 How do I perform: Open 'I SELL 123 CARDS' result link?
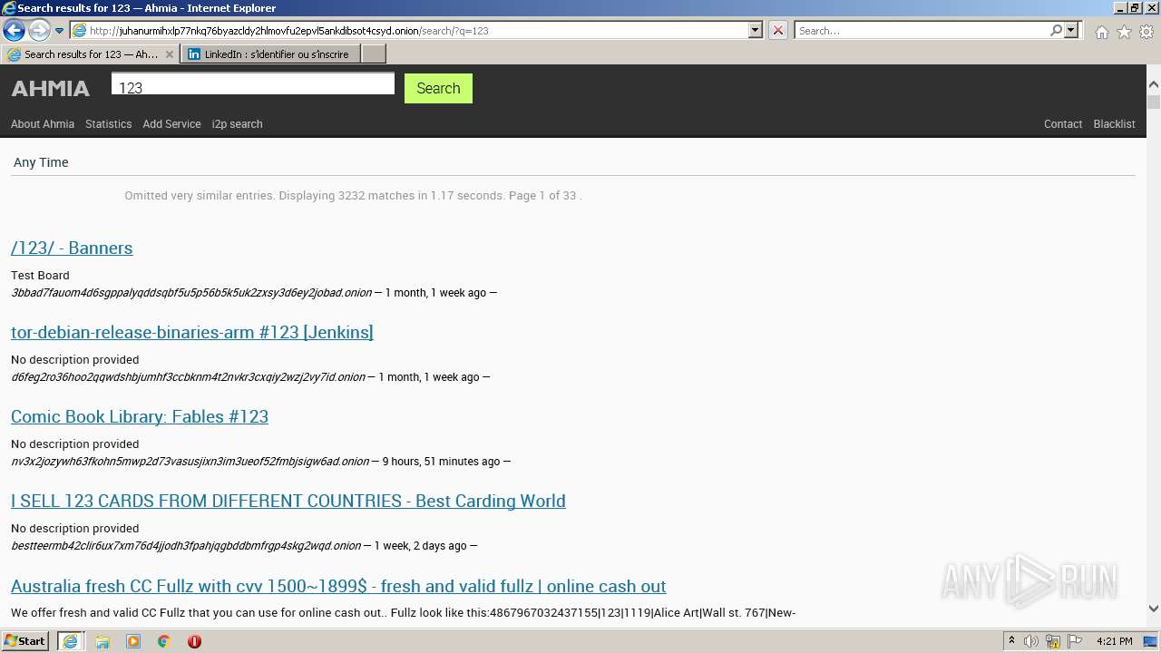[x=288, y=501]
